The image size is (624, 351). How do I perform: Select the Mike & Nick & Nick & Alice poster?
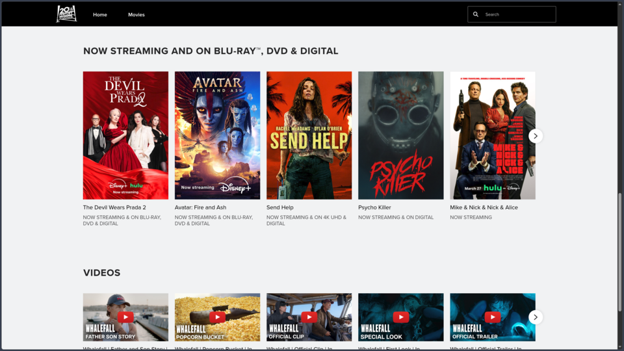(493, 135)
